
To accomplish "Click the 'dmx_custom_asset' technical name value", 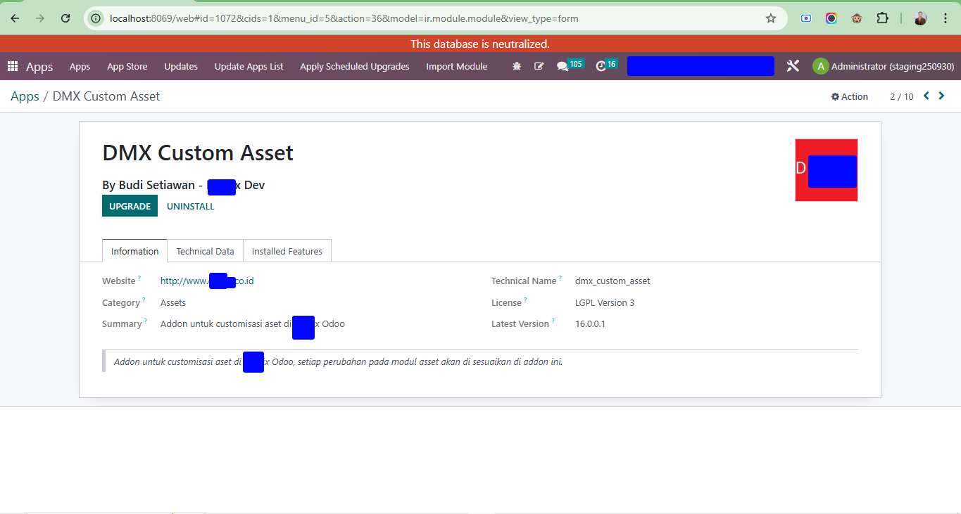I will pos(613,281).
